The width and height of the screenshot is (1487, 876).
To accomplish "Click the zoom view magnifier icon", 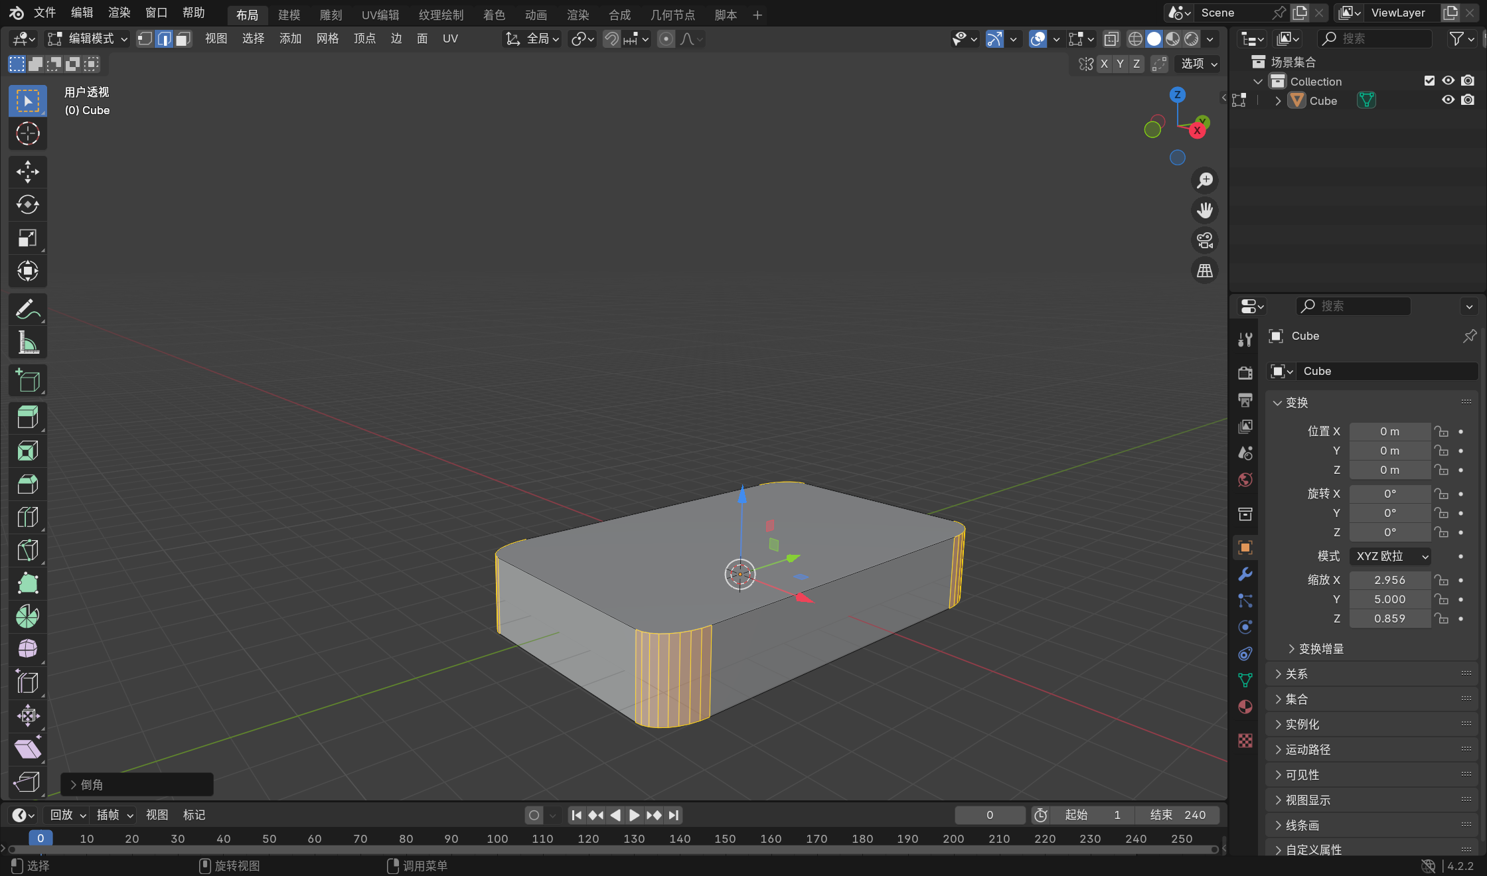I will coord(1204,181).
